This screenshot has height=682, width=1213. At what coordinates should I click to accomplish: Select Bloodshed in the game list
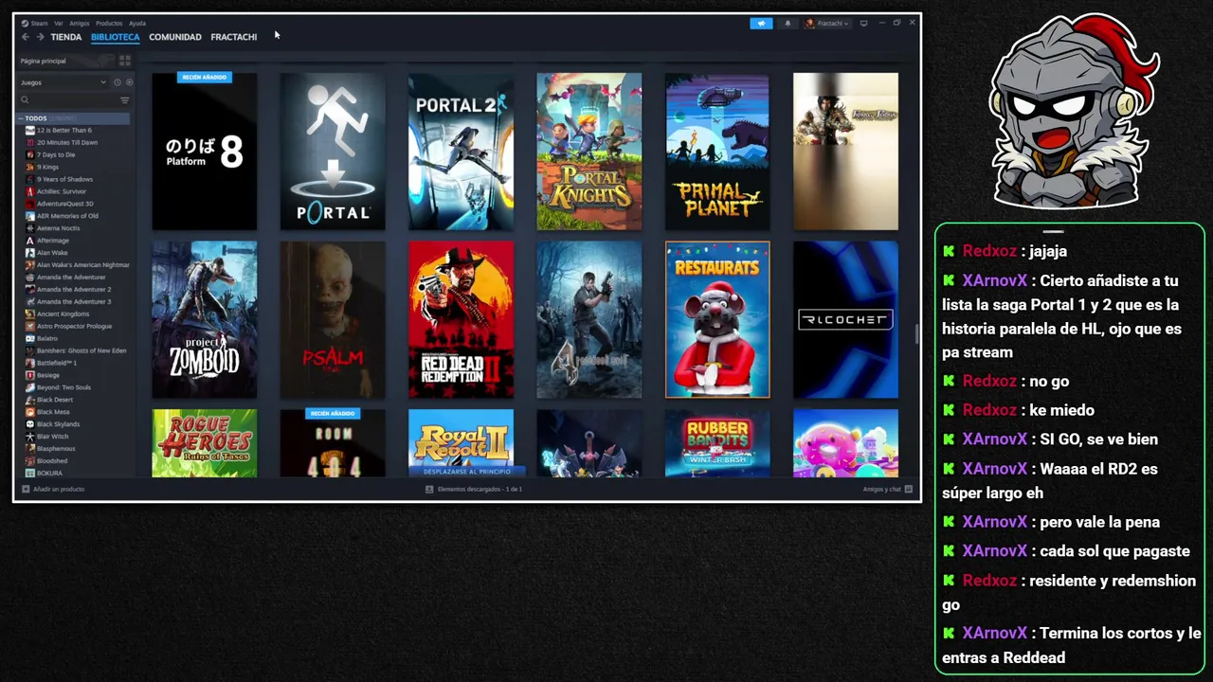tap(52, 461)
